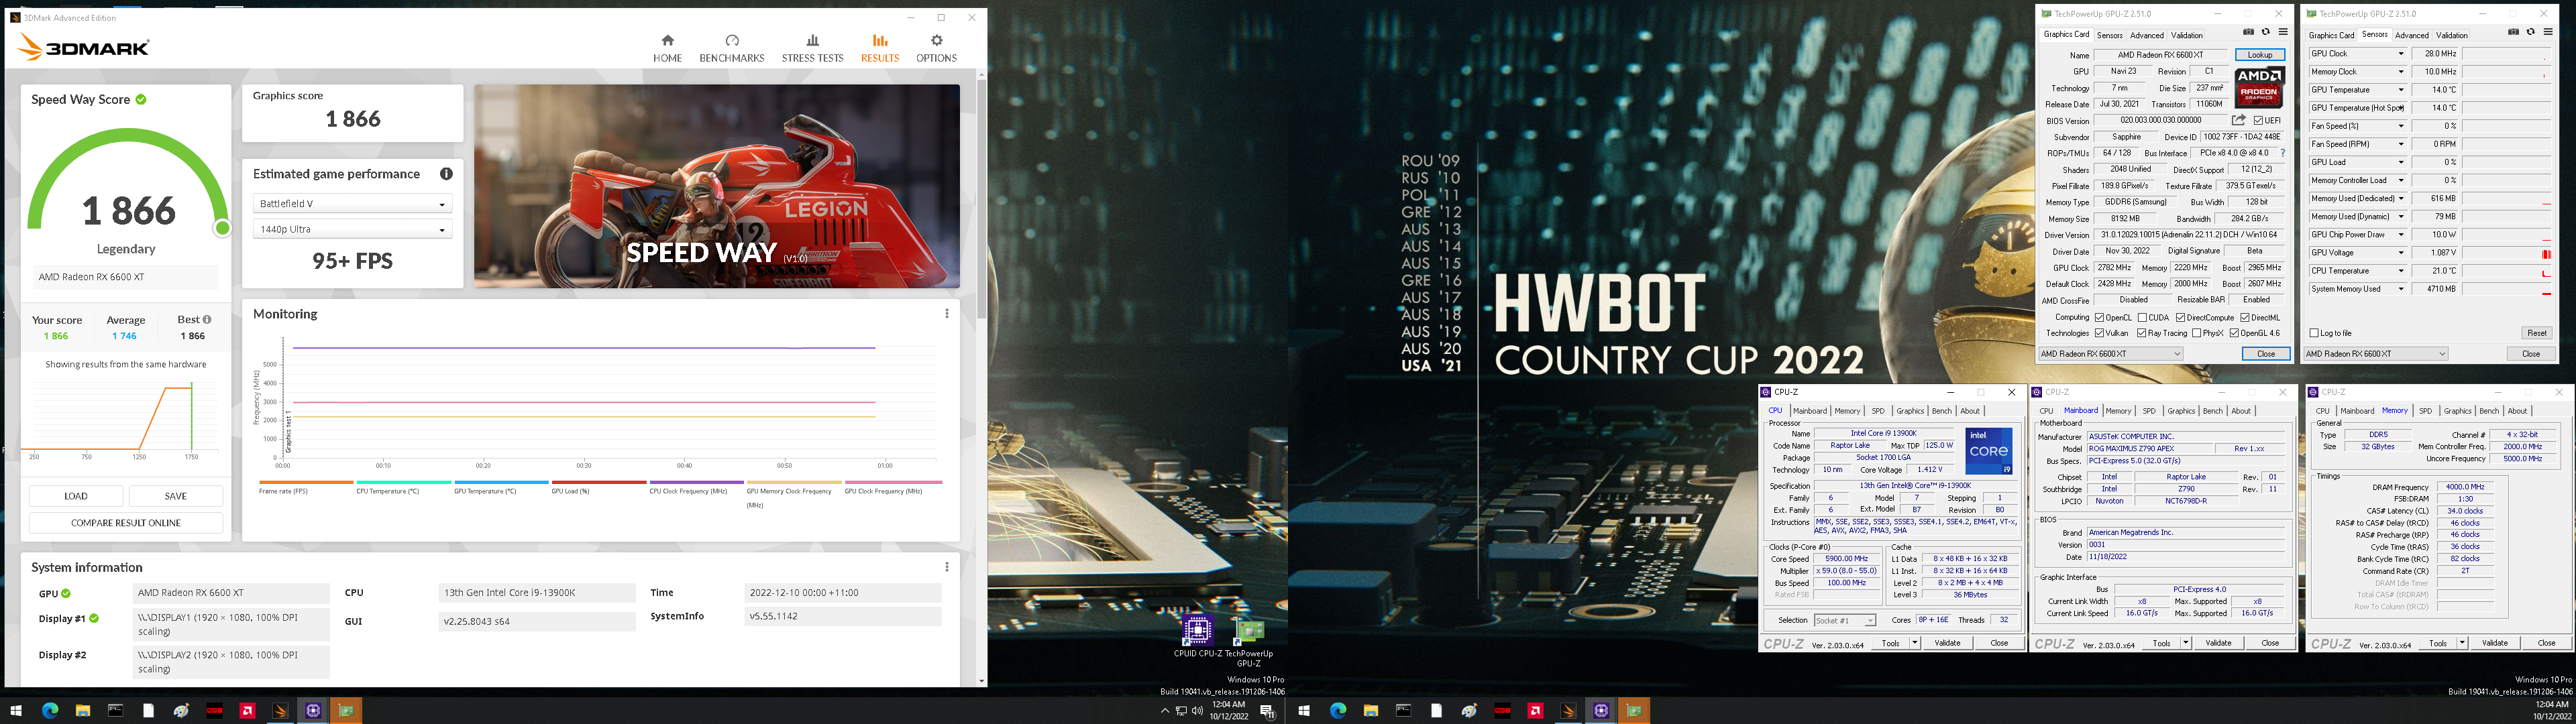Open GPU selector dropdown in GPU-Z Sensors window
The image size is (2576, 724).
click(x=2375, y=353)
